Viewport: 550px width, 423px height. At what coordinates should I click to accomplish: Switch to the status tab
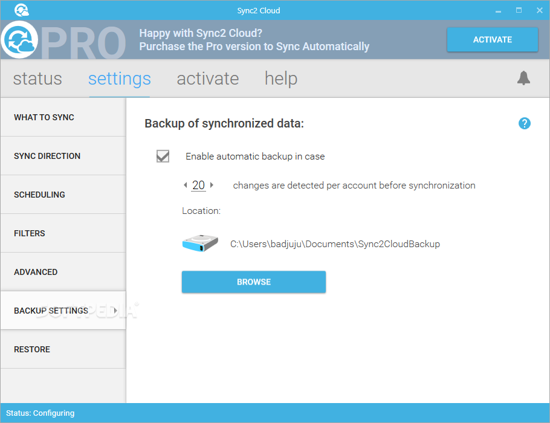click(x=37, y=79)
